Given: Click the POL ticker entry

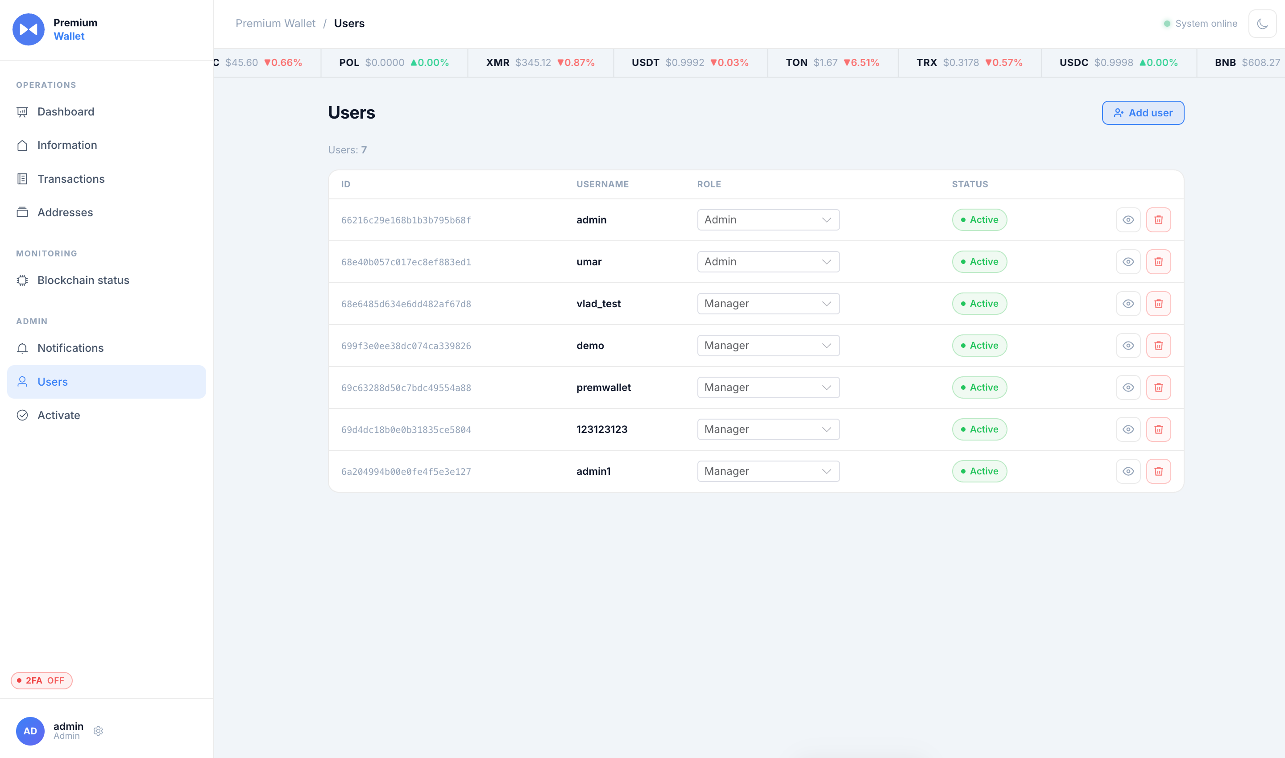Looking at the screenshot, I should point(394,63).
